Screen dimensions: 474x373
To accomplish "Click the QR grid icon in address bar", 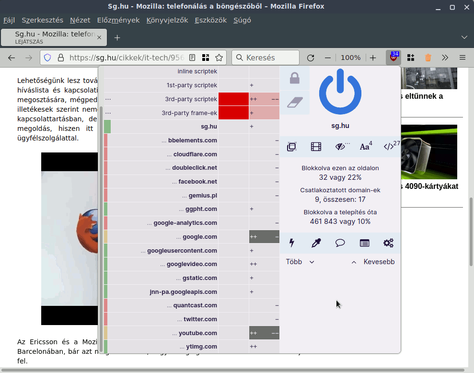I will pos(206,58).
